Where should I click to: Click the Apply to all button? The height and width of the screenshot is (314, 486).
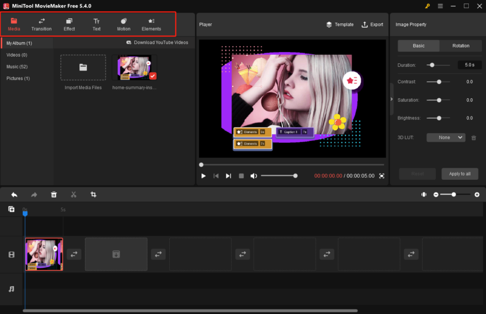pyautogui.click(x=459, y=174)
